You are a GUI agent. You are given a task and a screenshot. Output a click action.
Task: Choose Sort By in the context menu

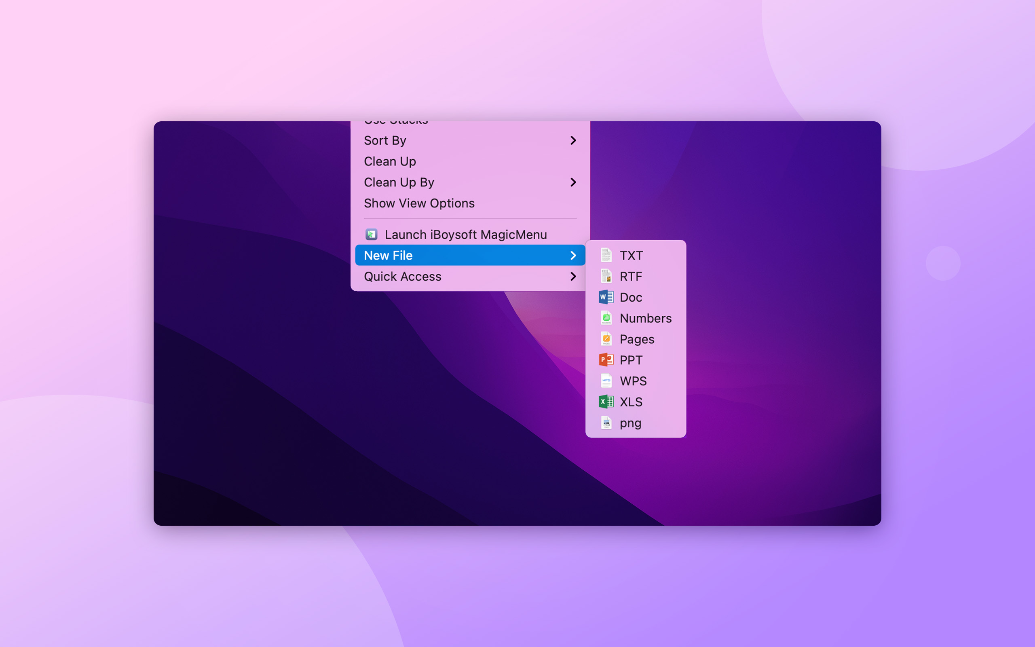[x=470, y=140]
